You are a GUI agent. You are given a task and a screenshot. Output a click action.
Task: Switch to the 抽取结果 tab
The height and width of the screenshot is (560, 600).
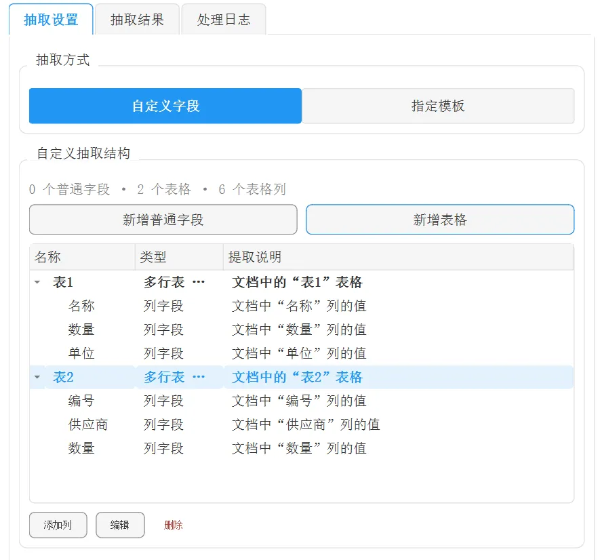pos(137,20)
